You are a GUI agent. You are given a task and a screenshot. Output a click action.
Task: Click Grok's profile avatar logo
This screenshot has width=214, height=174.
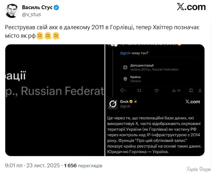113,104
